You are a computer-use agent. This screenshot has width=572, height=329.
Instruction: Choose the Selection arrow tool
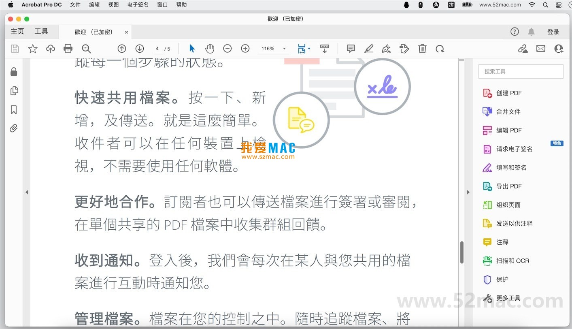coord(192,49)
